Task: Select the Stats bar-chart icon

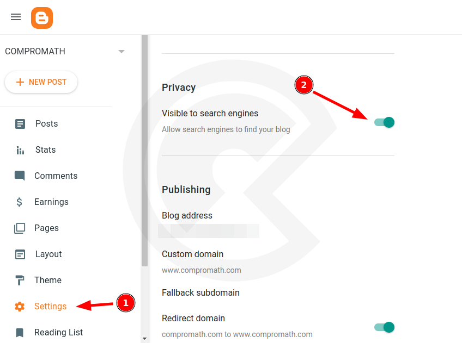Action: (x=20, y=149)
